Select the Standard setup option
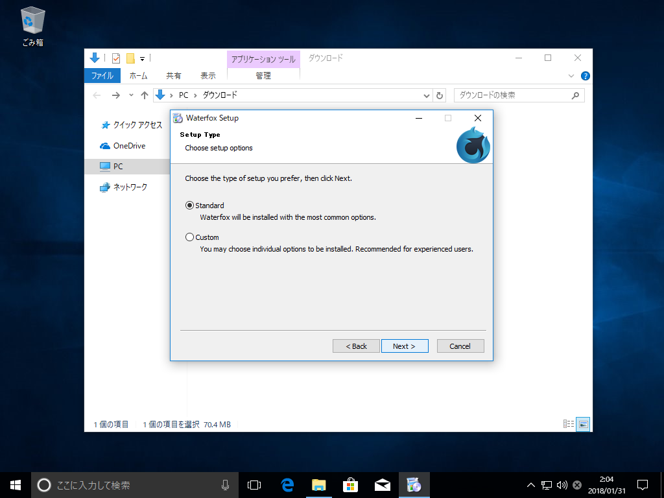Image resolution: width=664 pixels, height=498 pixels. [205, 206]
